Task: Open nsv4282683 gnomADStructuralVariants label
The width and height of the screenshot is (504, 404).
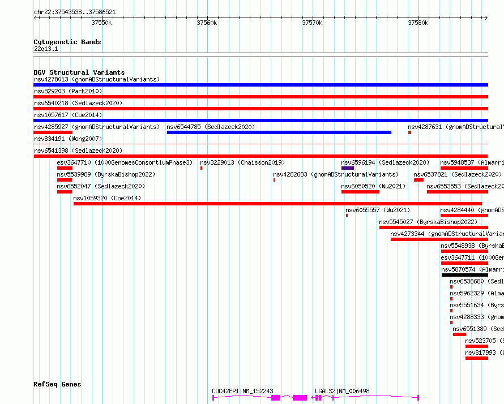Action: pyautogui.click(x=336, y=174)
